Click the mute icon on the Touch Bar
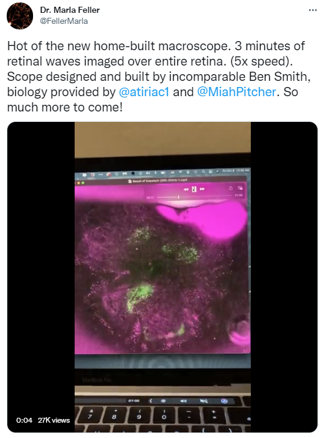The height and width of the screenshot is (438, 323). click(x=204, y=401)
